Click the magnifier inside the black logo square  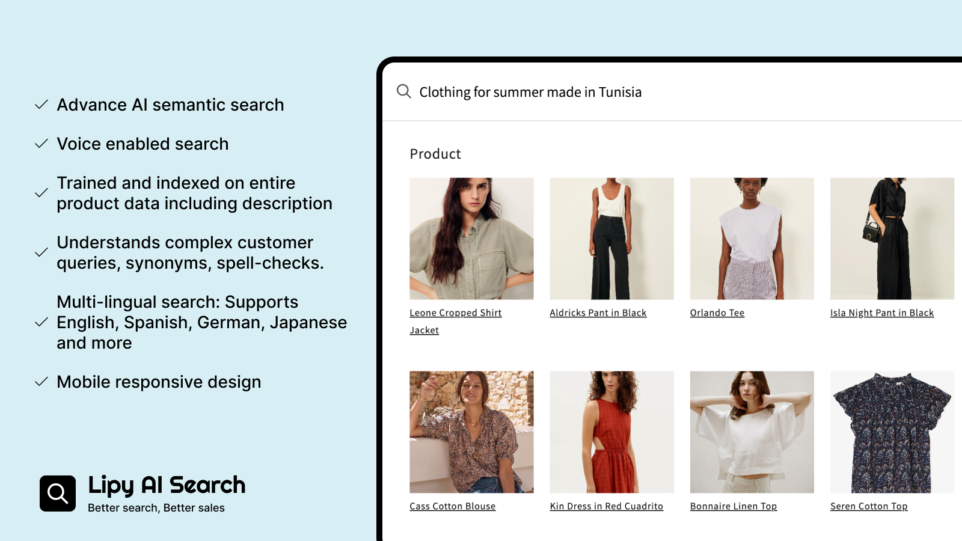pos(57,493)
